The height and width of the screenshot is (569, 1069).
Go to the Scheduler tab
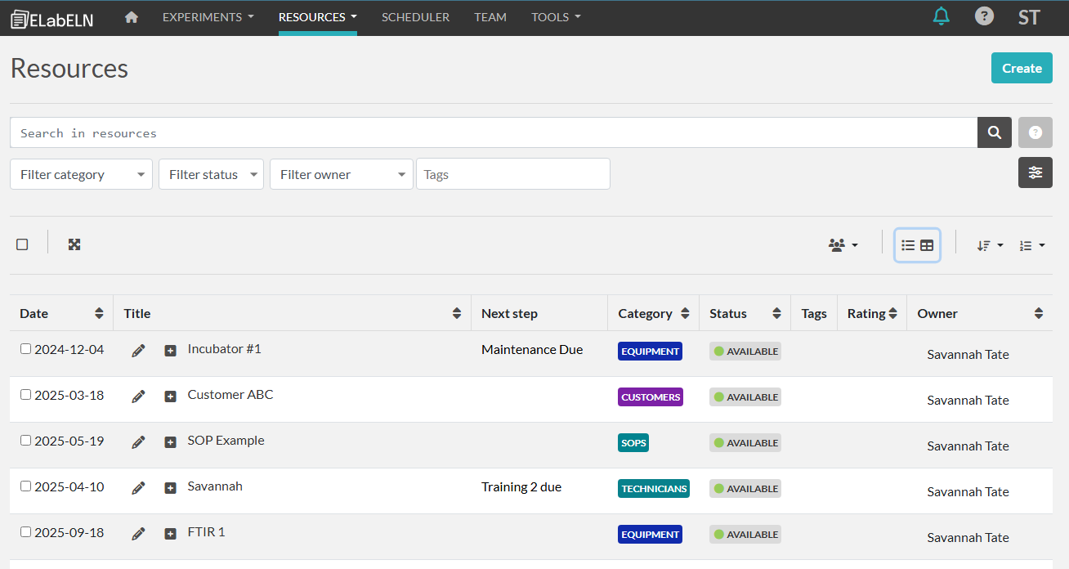(415, 17)
